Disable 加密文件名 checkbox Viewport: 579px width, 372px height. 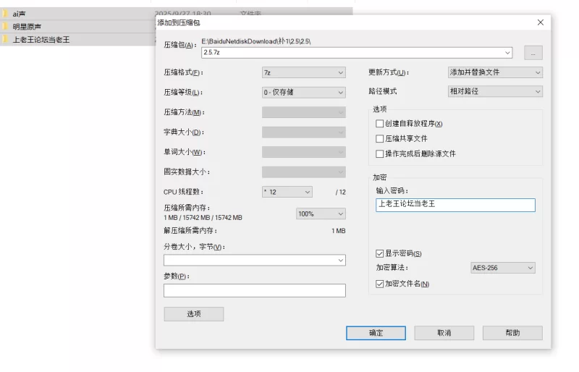(x=380, y=284)
